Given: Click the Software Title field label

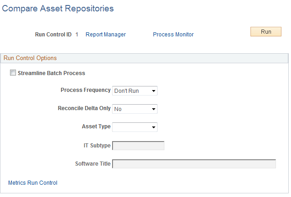Looking at the screenshot, I should click(93, 164).
